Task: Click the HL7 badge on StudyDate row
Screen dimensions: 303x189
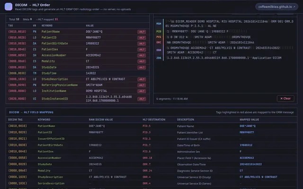Action: pos(142,68)
